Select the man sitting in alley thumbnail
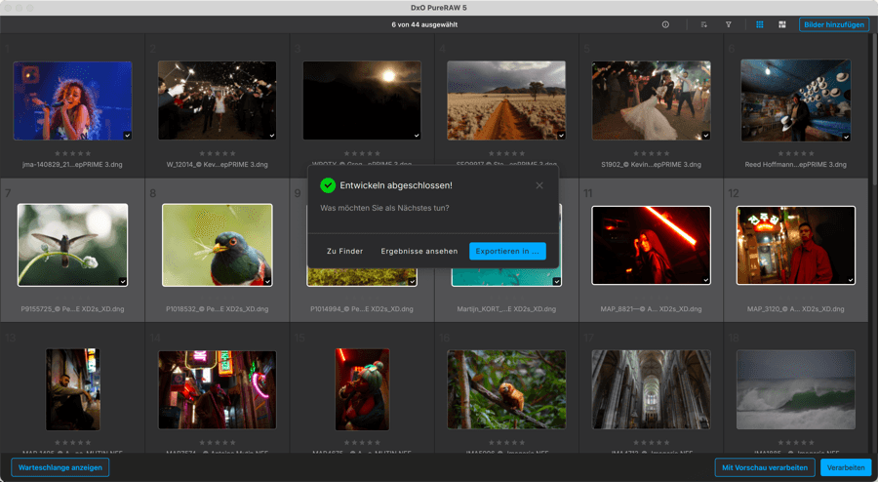Screen dimensions: 878x482 point(73,389)
